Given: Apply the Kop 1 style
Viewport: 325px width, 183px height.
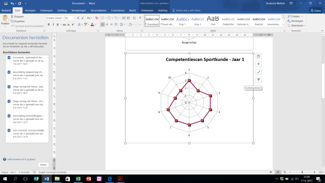Looking at the screenshot, I should click(x=182, y=21).
